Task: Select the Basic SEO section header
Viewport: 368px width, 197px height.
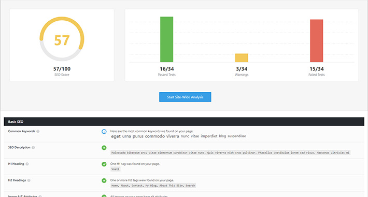Action: coord(184,122)
